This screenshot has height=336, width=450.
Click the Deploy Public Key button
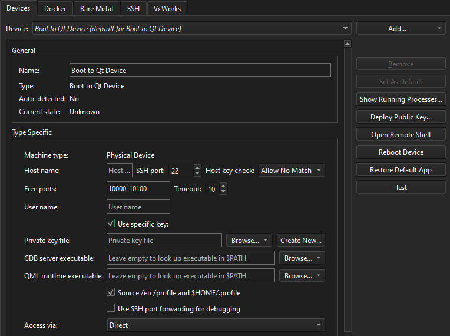click(401, 117)
